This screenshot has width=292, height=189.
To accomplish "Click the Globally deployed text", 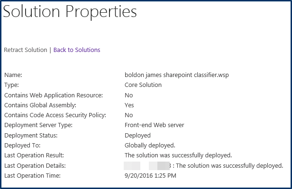I will (150, 145).
